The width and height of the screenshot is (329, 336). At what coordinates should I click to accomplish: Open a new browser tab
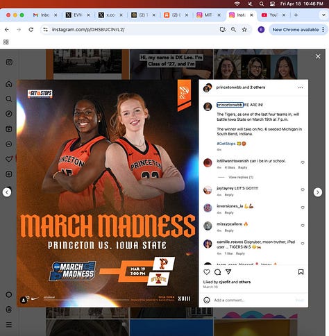(296, 15)
